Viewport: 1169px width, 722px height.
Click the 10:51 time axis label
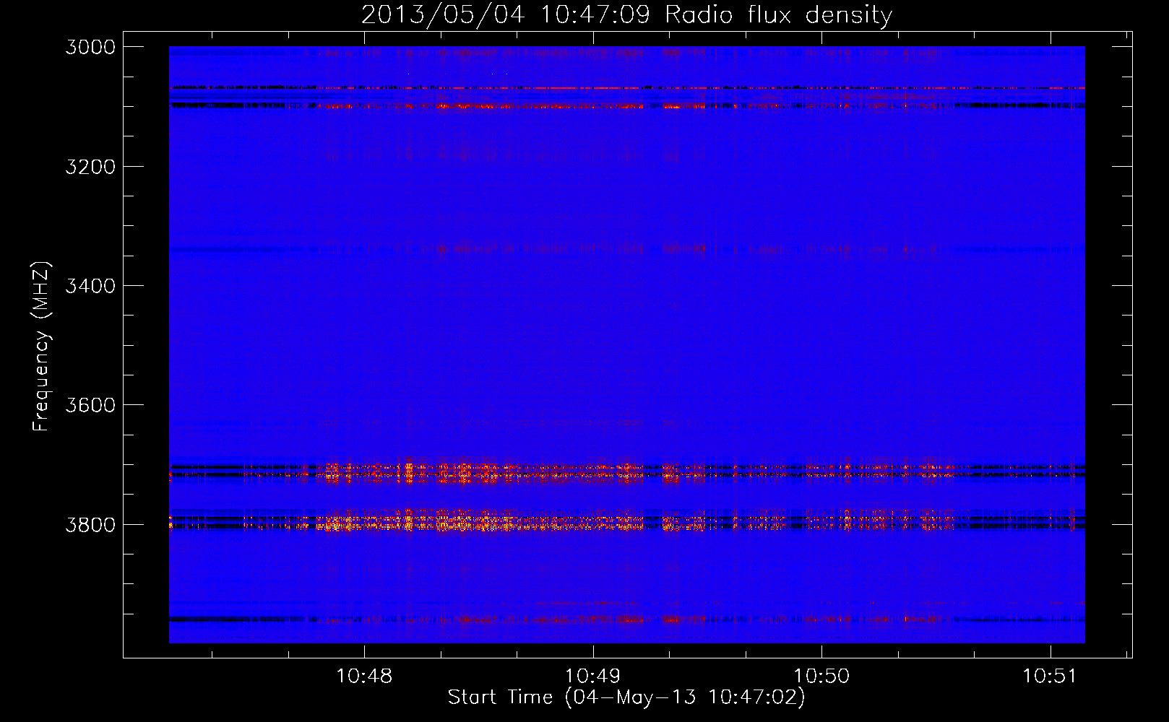pyautogui.click(x=1050, y=677)
